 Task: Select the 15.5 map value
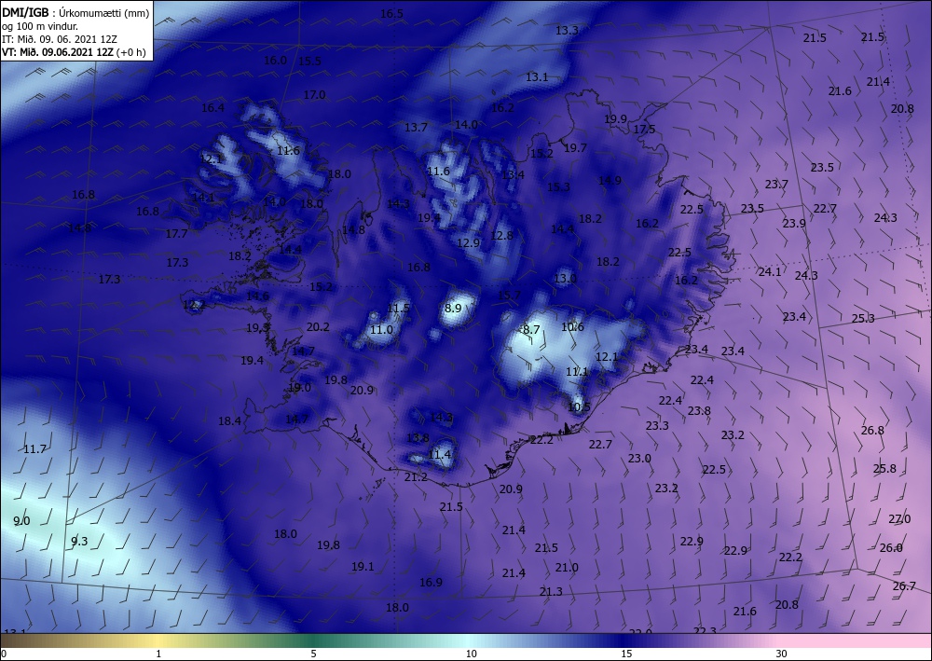click(309, 62)
